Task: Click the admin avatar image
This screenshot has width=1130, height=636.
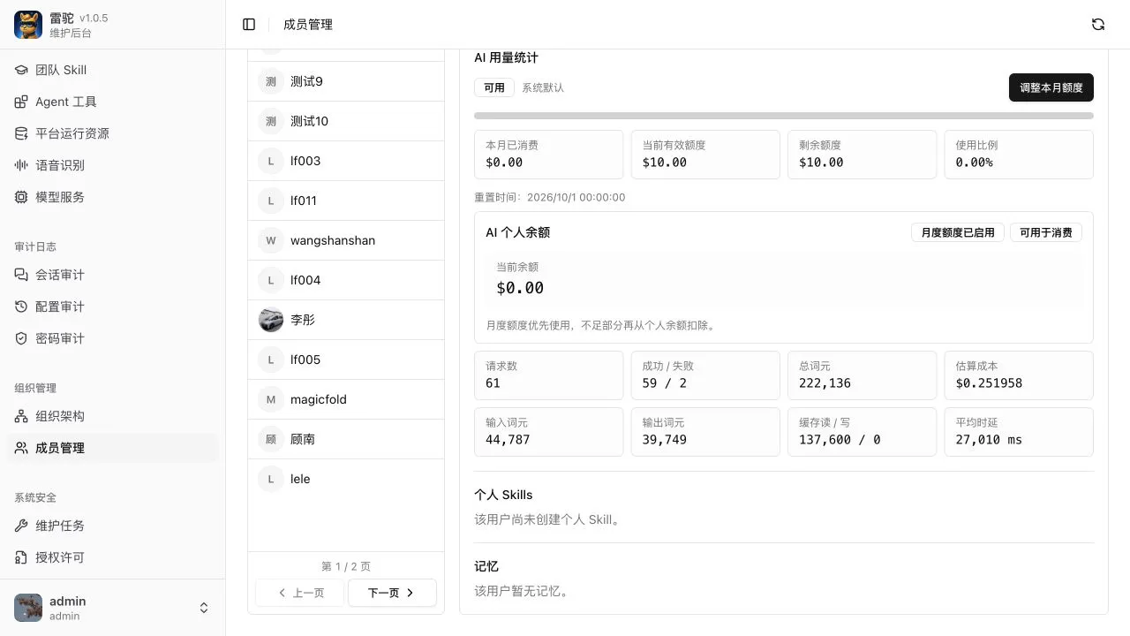Action: coord(28,608)
